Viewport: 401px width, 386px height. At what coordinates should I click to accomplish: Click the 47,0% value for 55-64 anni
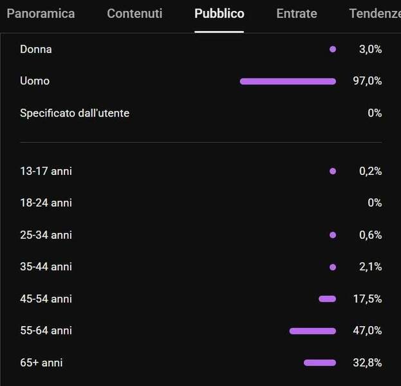[x=368, y=331]
